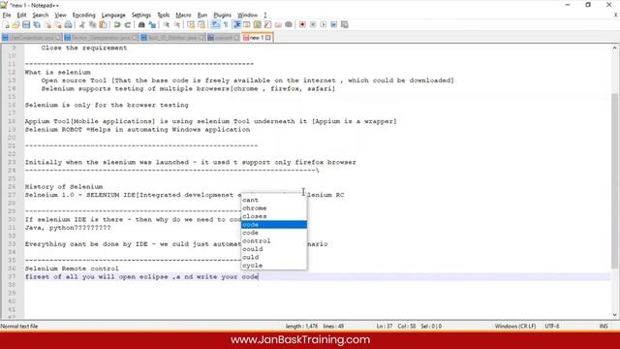Click the Stop Recording macro icon
620x349 pixels.
313,24
